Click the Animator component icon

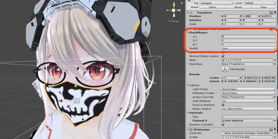[x=191, y=130]
